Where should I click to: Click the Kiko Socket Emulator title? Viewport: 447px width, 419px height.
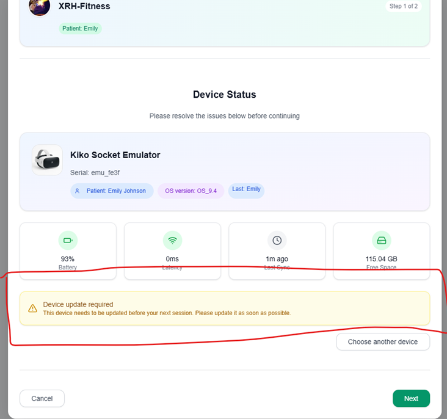point(115,155)
